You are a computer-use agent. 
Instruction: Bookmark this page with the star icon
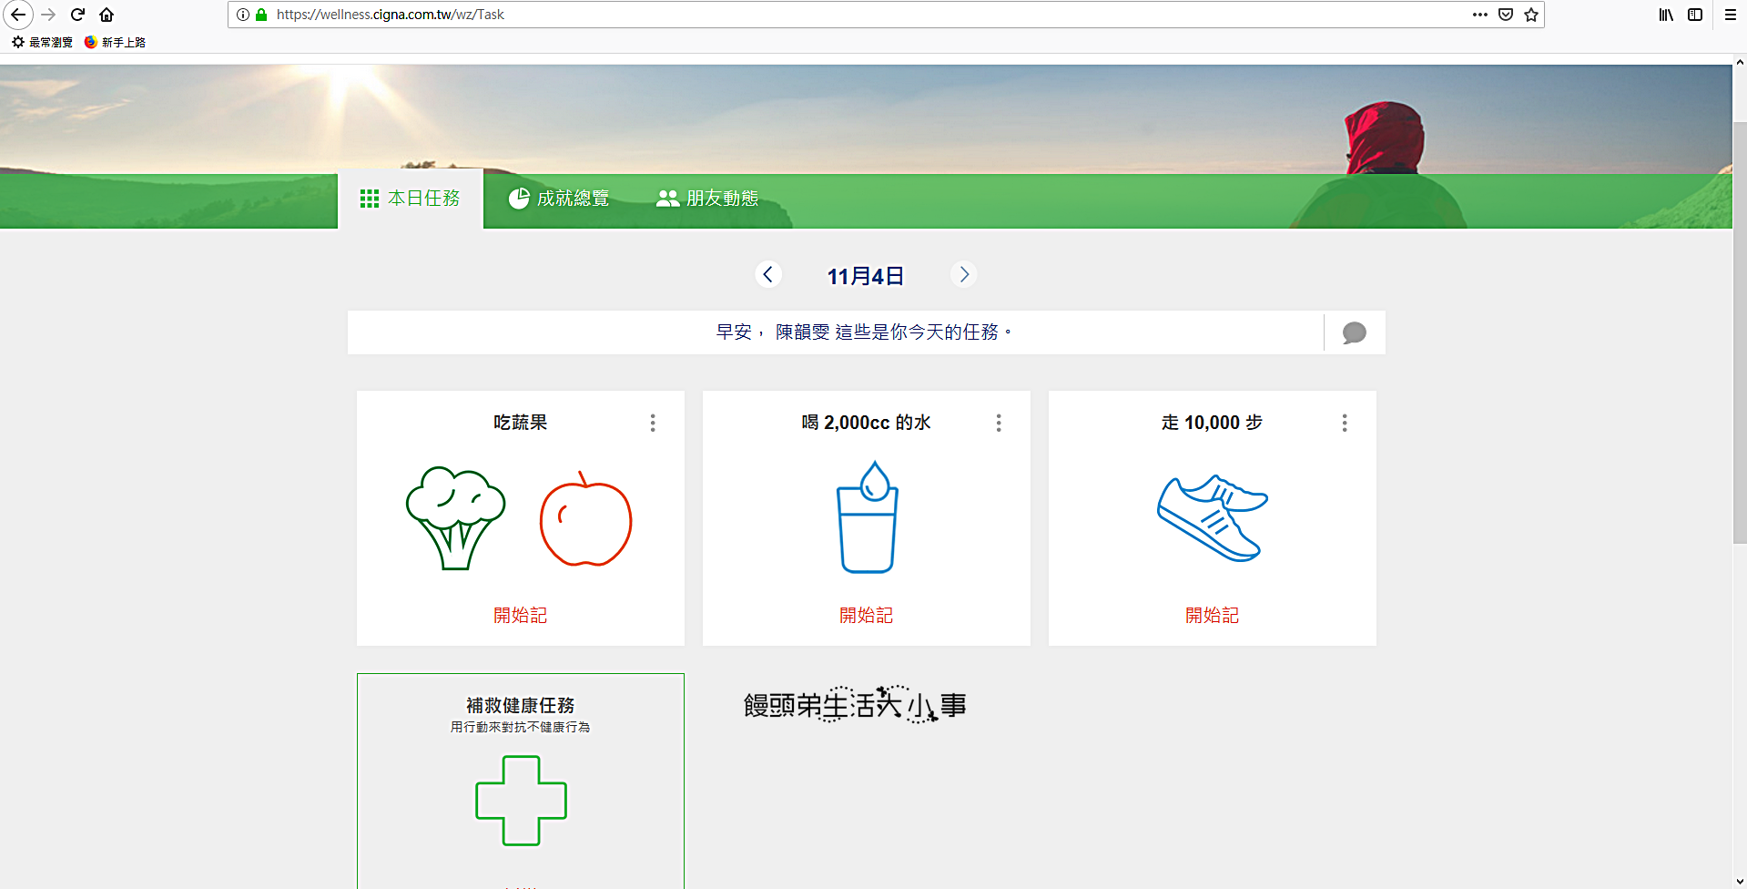(x=1531, y=15)
